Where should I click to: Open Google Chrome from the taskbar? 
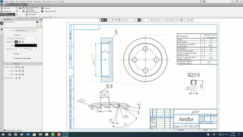click(9, 134)
